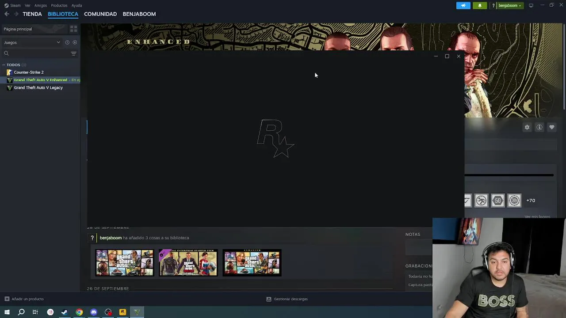Collapse the TODOS category
The width and height of the screenshot is (566, 318).
pos(13,65)
